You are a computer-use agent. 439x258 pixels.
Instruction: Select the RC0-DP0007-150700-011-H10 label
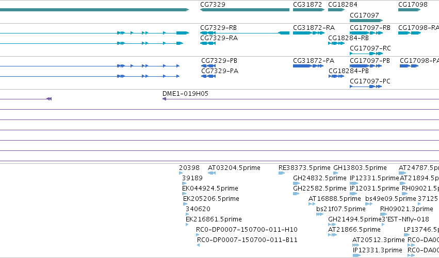point(247,230)
